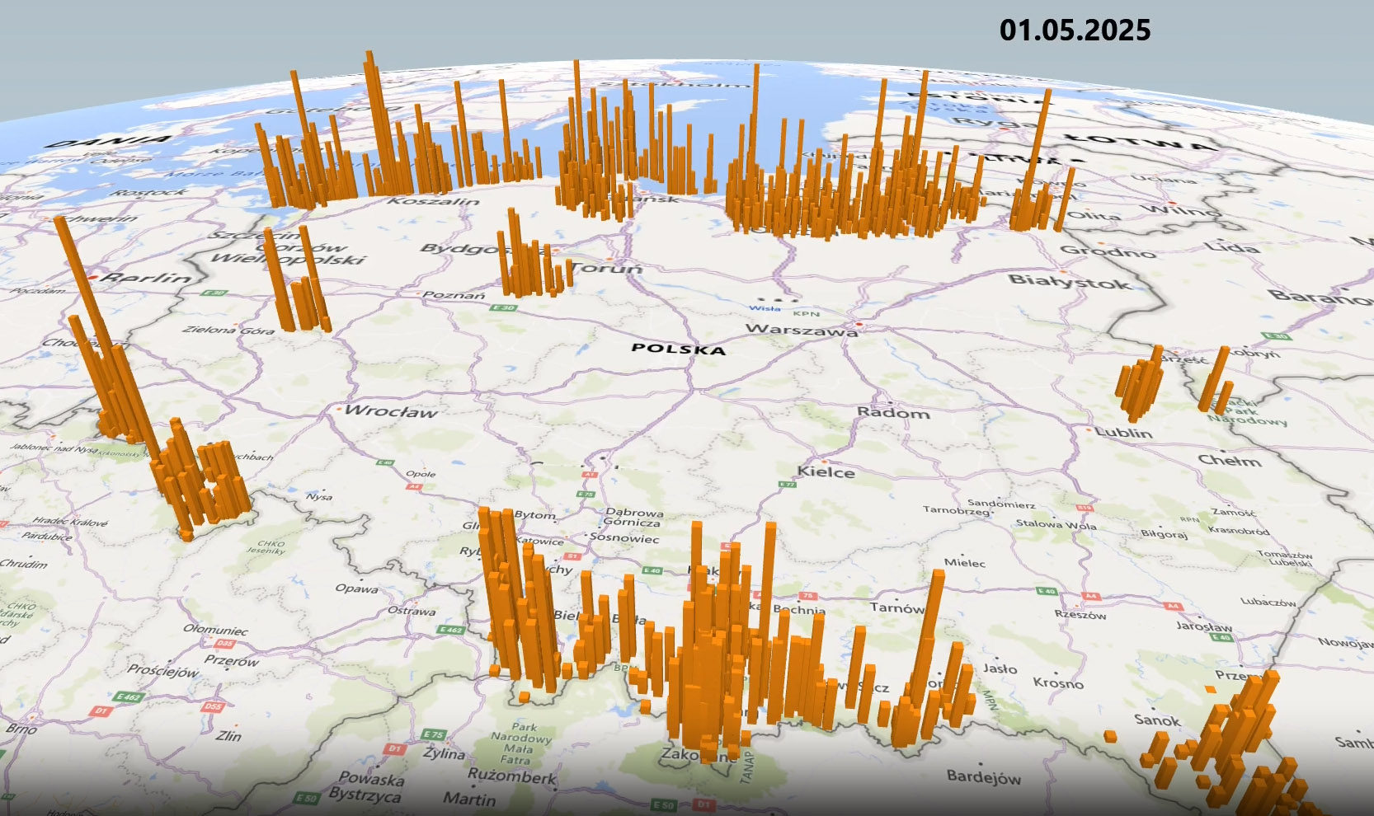Select the Wilno city label
The image size is (1374, 816).
(1179, 210)
